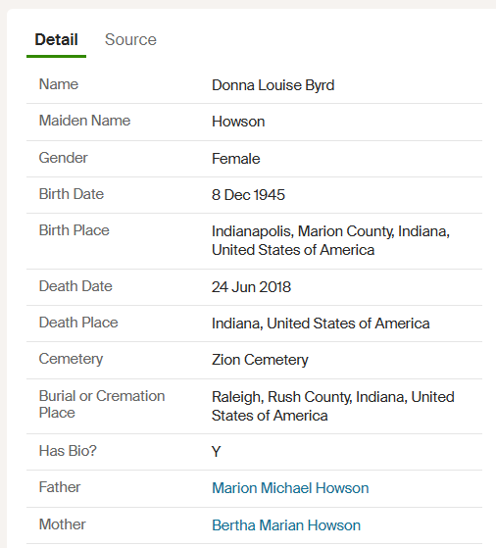Click the gender value Female
The width and height of the screenshot is (496, 548).
click(235, 159)
